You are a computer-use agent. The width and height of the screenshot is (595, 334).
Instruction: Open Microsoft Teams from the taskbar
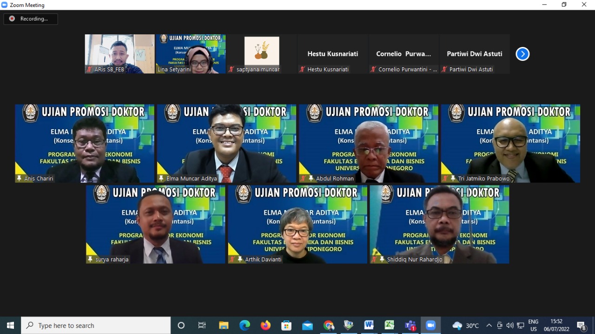410,325
